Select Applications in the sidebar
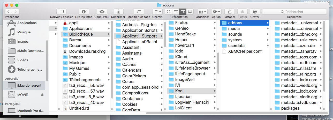This screenshot has height=120, width=333. point(27,23)
